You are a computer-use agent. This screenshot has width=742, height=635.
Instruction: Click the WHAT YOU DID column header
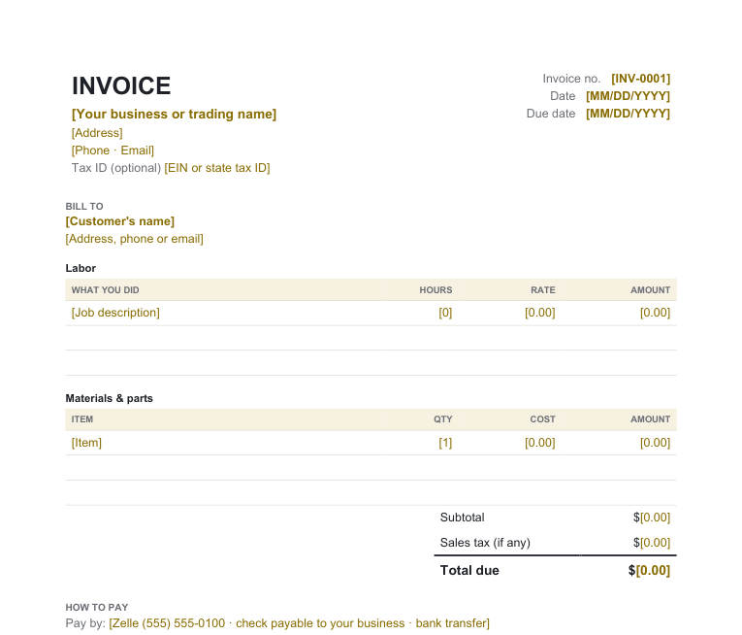(x=105, y=290)
